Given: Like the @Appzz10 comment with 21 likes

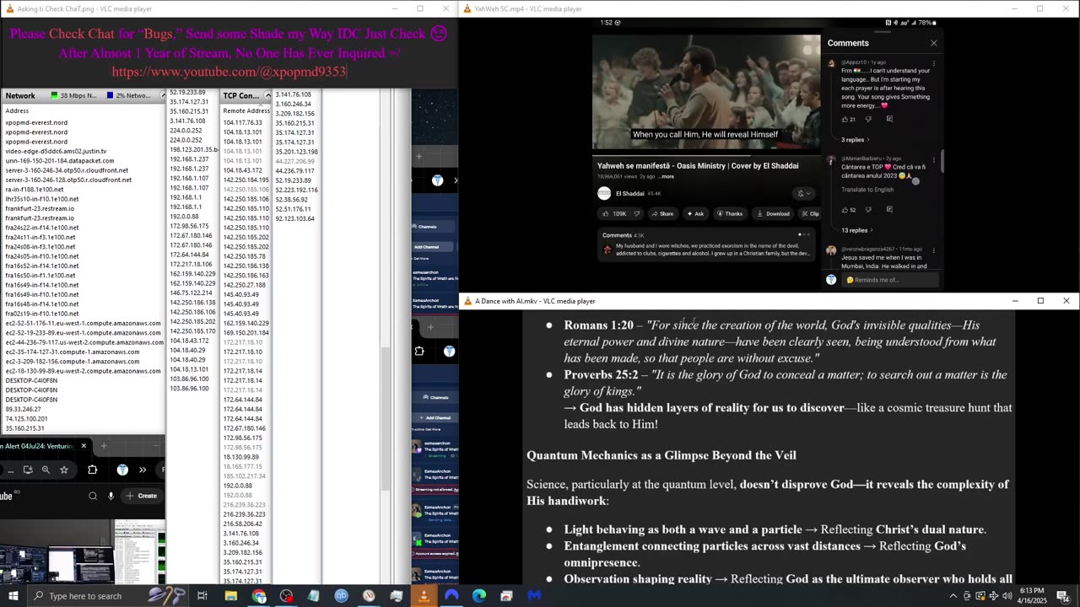Looking at the screenshot, I should 845,119.
